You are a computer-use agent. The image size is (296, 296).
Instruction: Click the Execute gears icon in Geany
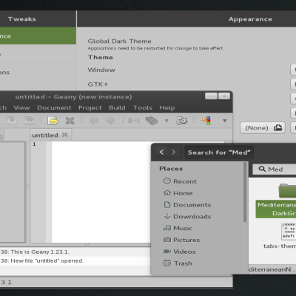[x=182, y=121]
